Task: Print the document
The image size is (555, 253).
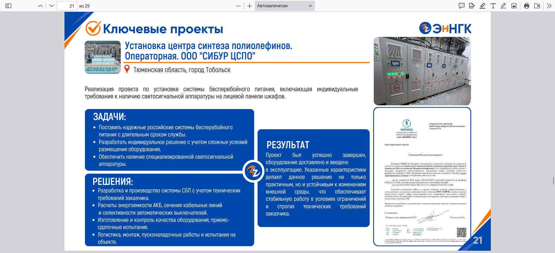Action: [x=527, y=6]
